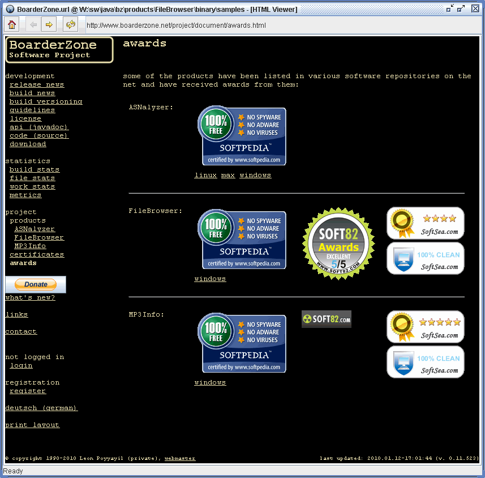
Task: Open the BoarderZone Software Project logo
Action: click(59, 50)
